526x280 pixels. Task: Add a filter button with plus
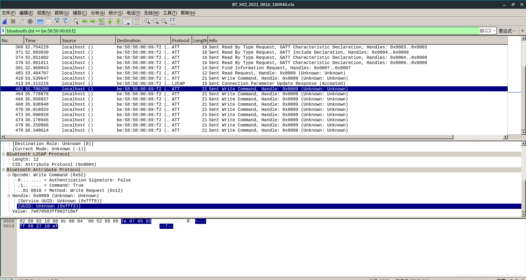point(522,31)
